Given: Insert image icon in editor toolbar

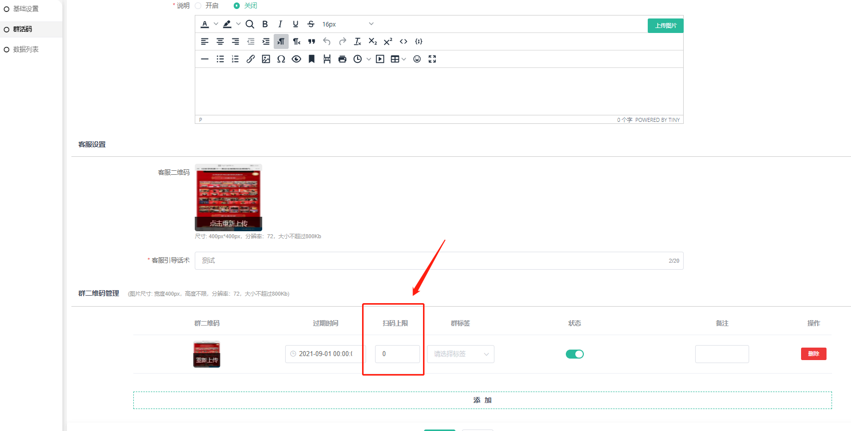Looking at the screenshot, I should pyautogui.click(x=266, y=59).
